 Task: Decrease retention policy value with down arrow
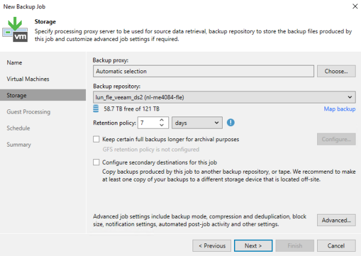(162, 125)
